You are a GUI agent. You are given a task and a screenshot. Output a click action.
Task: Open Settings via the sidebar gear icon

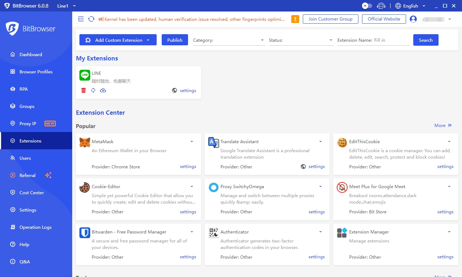(x=13, y=210)
